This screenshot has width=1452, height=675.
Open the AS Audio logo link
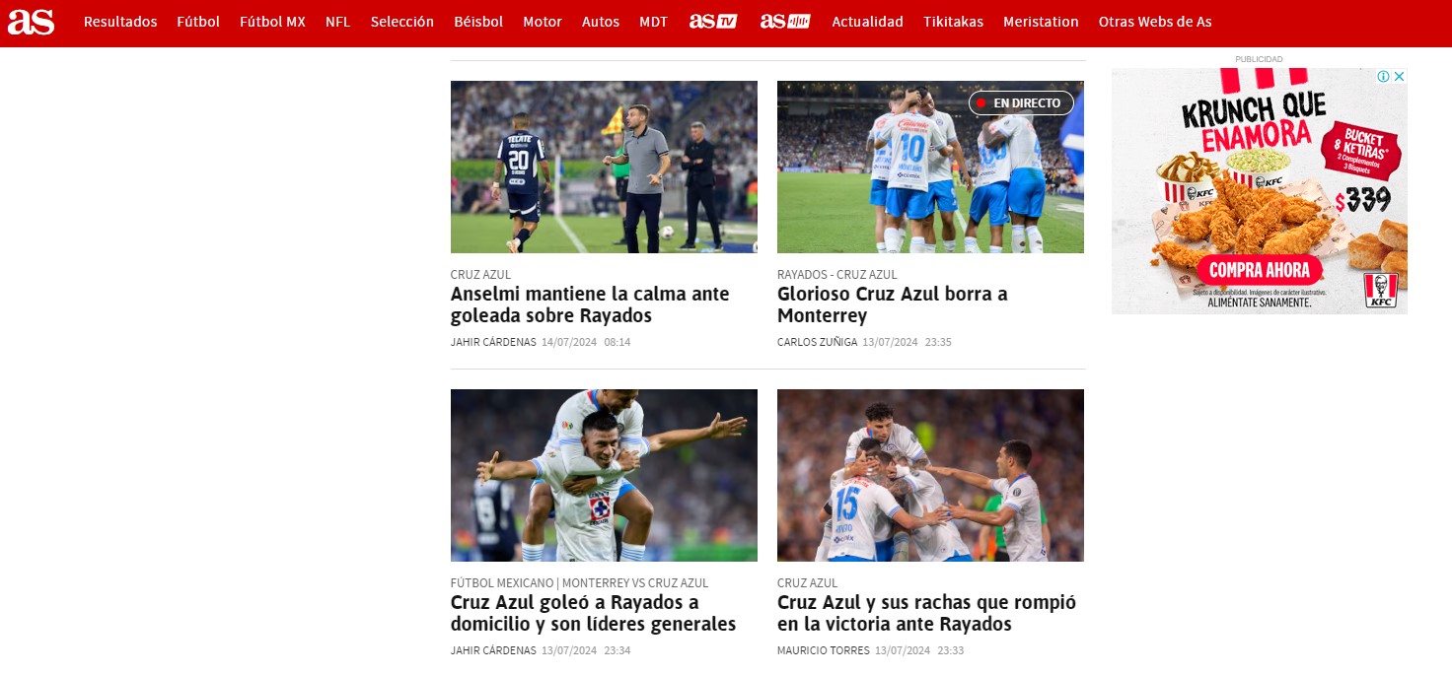[785, 22]
